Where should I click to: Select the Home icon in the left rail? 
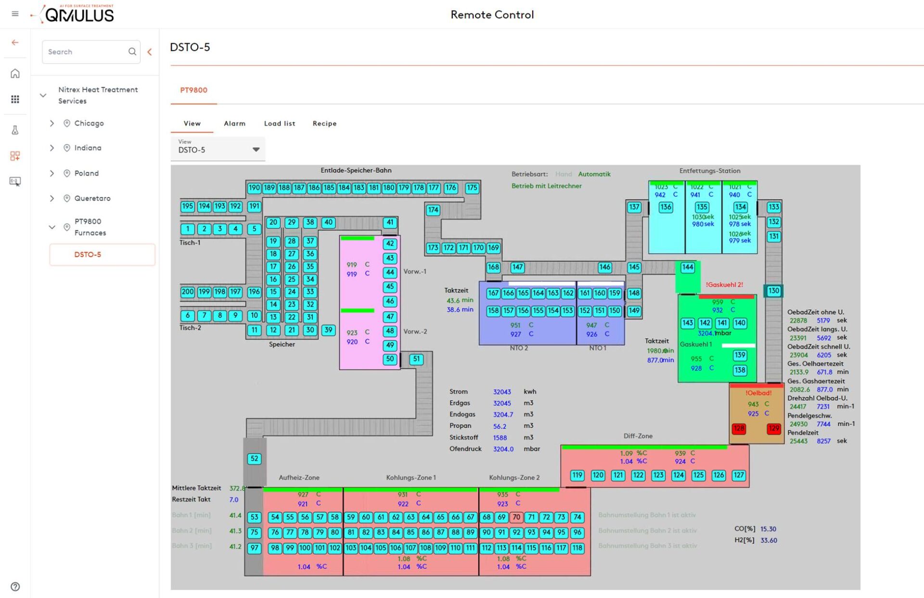[15, 73]
